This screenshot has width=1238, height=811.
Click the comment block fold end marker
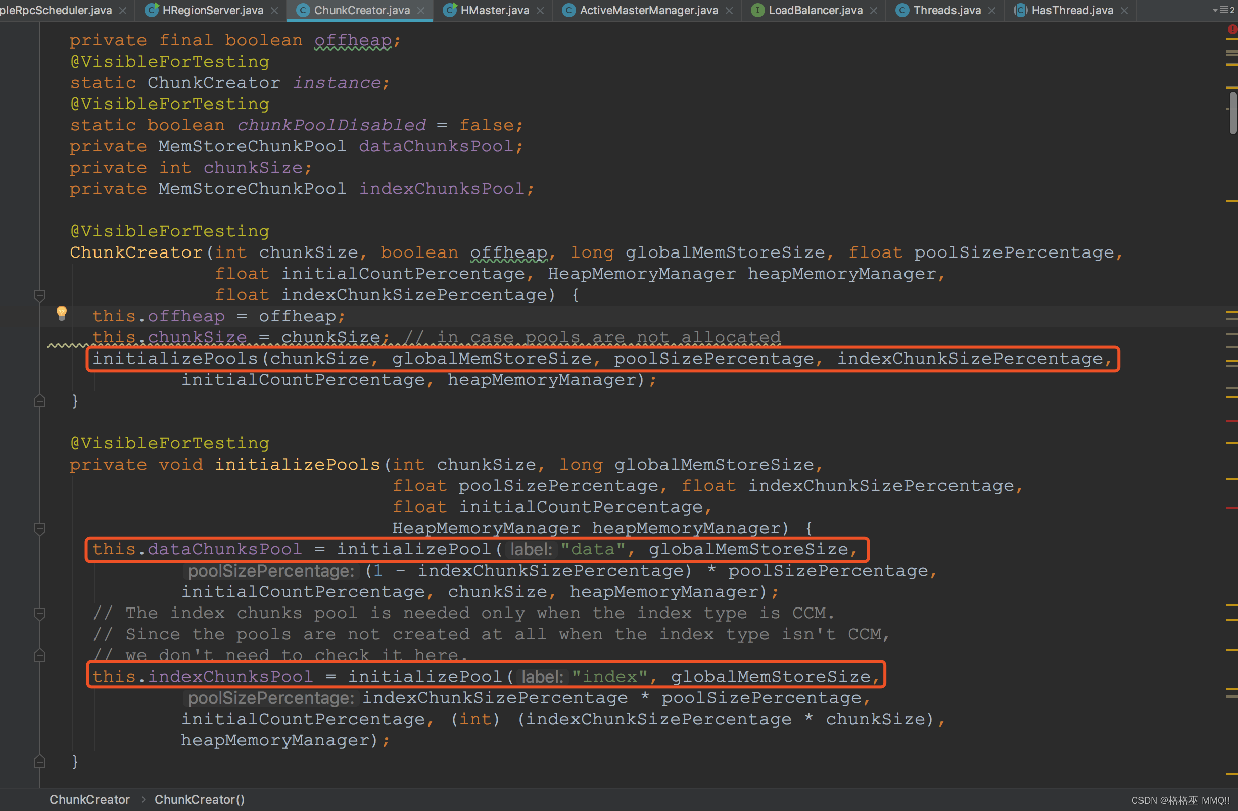click(x=39, y=655)
